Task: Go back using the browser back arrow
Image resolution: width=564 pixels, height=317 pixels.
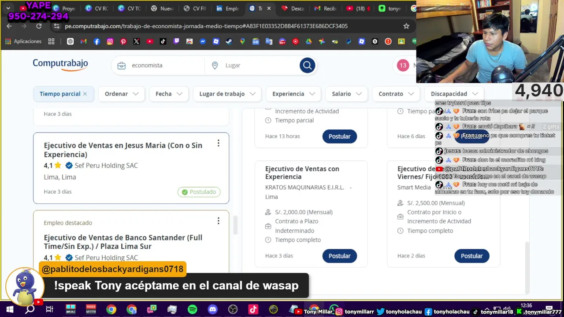Action: [9, 26]
